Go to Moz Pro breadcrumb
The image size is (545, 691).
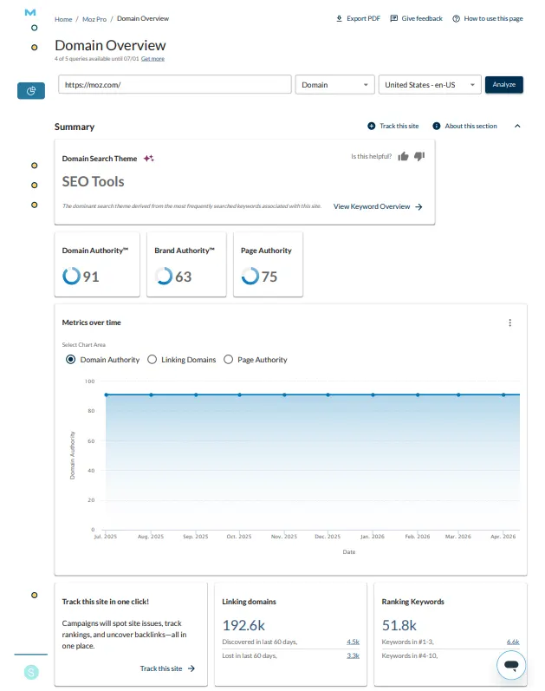pos(94,19)
